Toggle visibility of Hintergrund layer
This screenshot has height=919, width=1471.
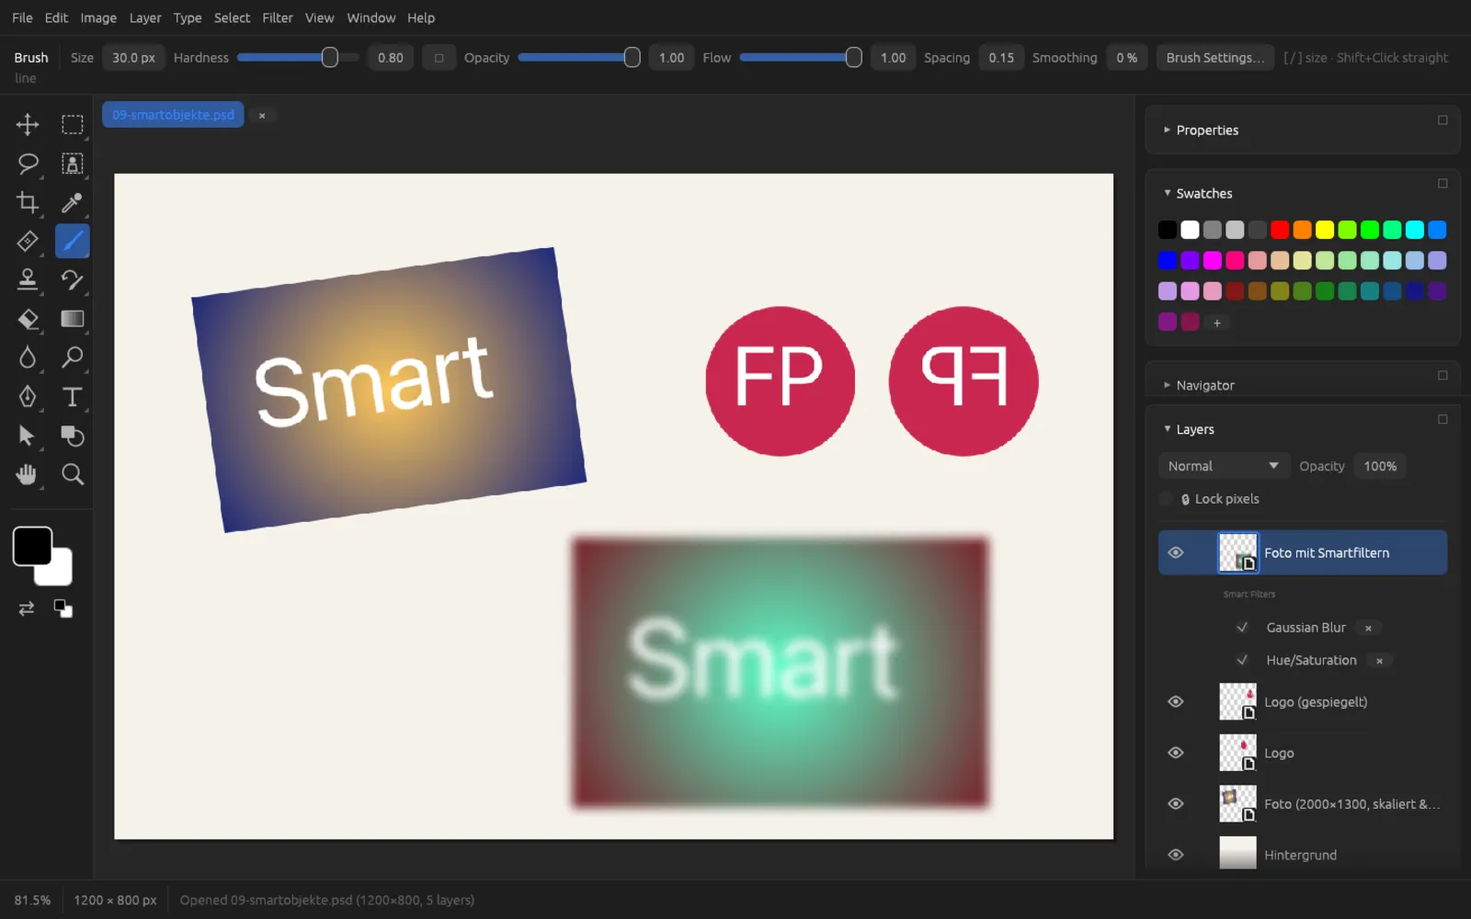point(1175,855)
